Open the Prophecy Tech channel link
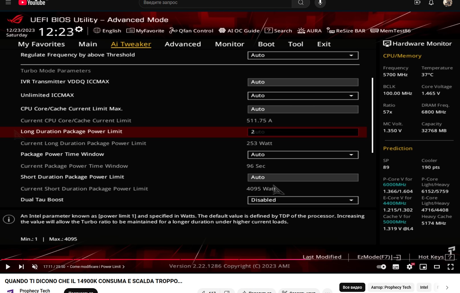This screenshot has height=293, width=460. tap(35, 290)
